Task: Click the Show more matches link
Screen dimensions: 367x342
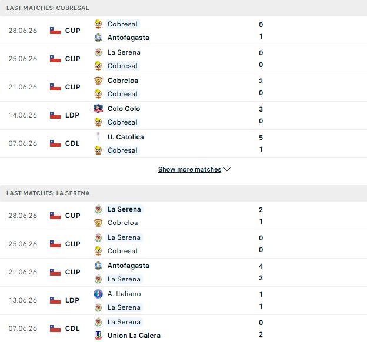Action: point(189,169)
